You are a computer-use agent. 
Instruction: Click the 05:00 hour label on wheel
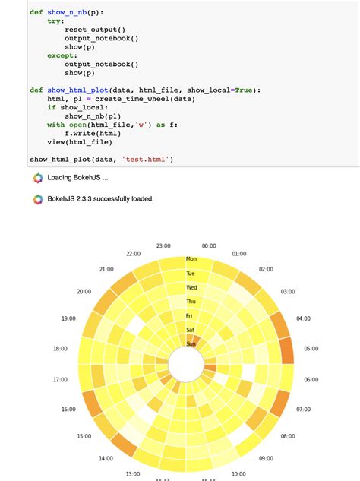[x=311, y=349]
